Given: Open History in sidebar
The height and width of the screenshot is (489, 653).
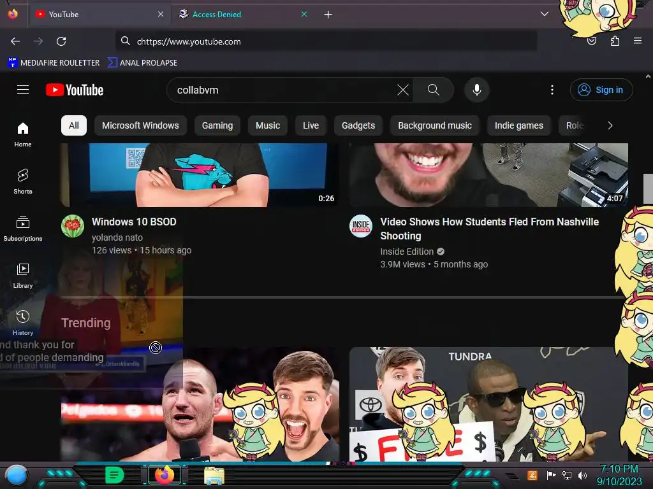Looking at the screenshot, I should tap(23, 323).
